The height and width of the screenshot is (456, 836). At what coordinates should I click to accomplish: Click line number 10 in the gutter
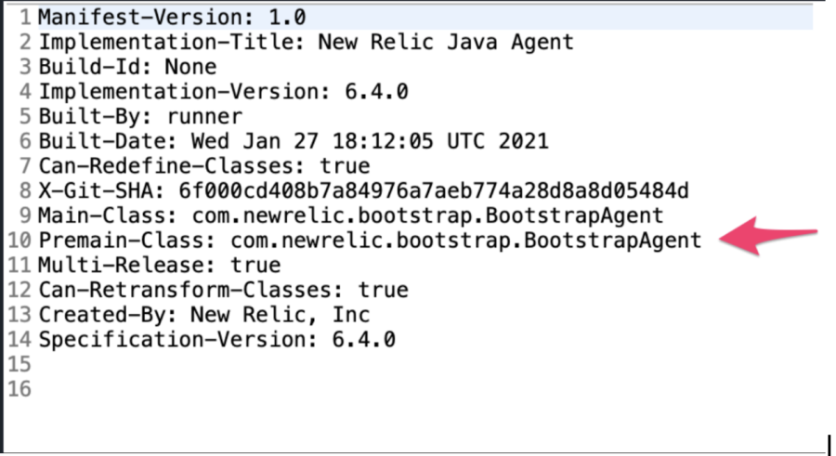(x=19, y=241)
